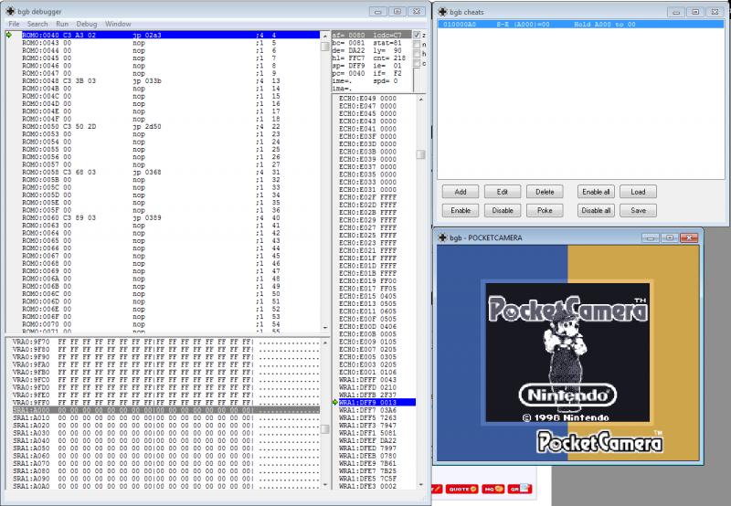Select the cheat entry 010000A0

[581, 25]
